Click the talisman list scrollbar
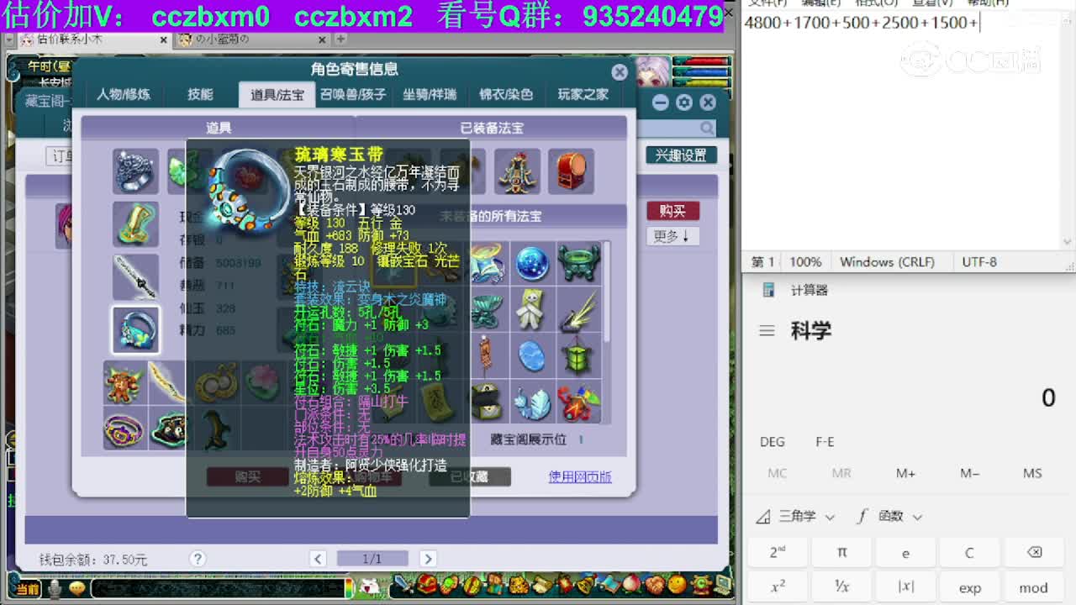This screenshot has width=1076, height=605. point(607,292)
